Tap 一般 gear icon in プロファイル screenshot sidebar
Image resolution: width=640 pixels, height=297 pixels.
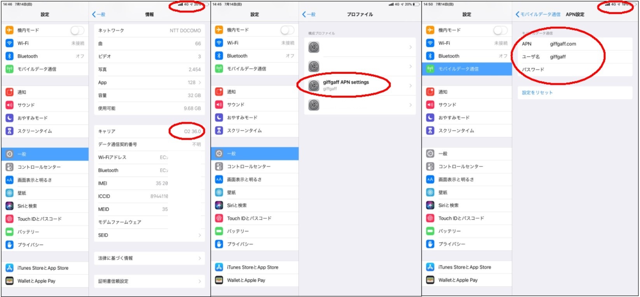point(219,154)
